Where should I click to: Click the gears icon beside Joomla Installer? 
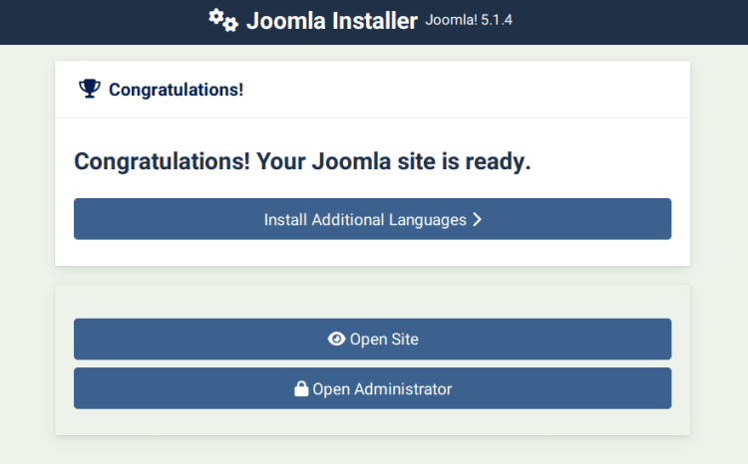pyautogui.click(x=222, y=20)
